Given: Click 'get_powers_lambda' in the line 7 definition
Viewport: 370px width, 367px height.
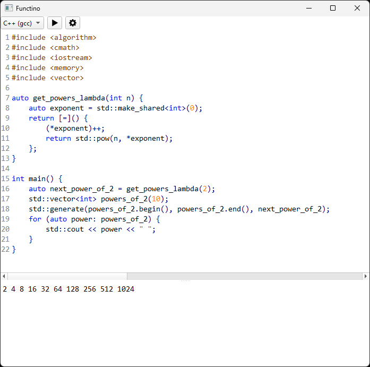Looking at the screenshot, I should click(x=69, y=98).
